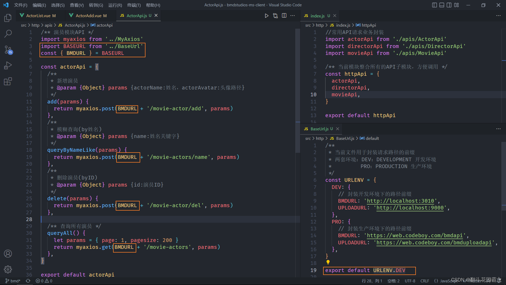Close the BaseUrl.js tab
This screenshot has width=506, height=285.
[x=338, y=129]
